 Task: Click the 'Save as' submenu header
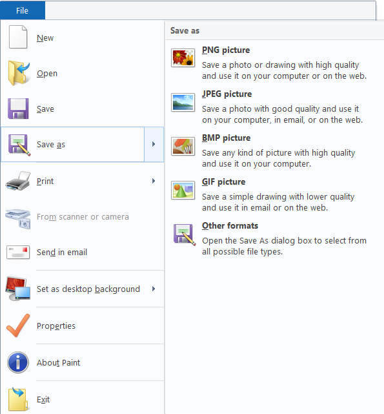(185, 30)
